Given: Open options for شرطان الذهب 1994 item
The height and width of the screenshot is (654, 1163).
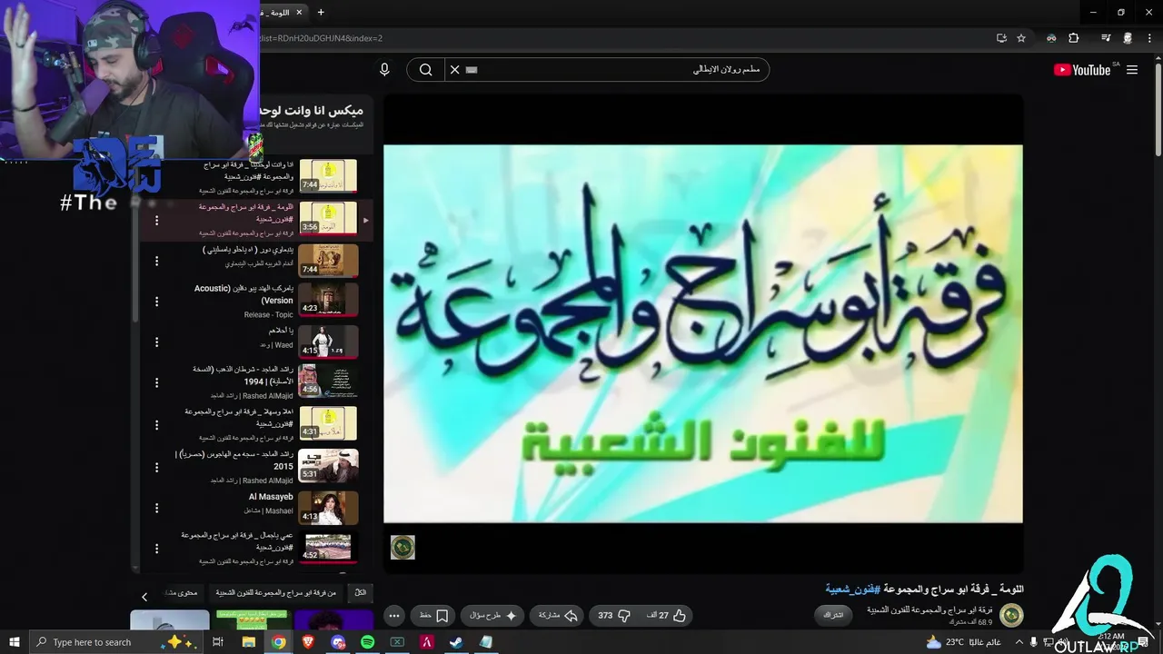Looking at the screenshot, I should pyautogui.click(x=156, y=384).
